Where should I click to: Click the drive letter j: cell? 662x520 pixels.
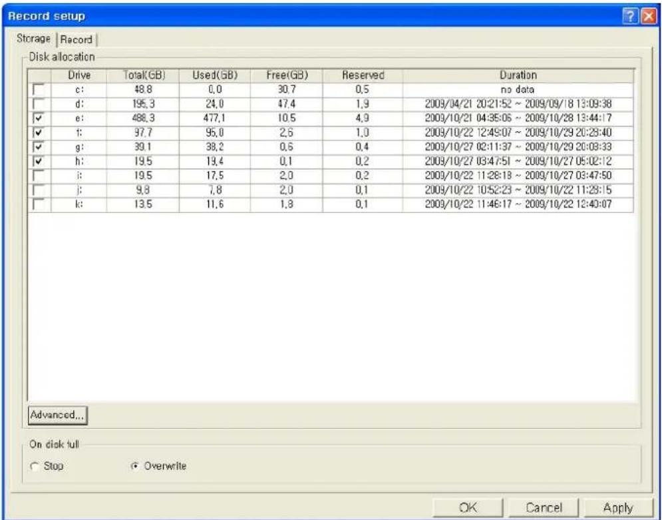79,190
